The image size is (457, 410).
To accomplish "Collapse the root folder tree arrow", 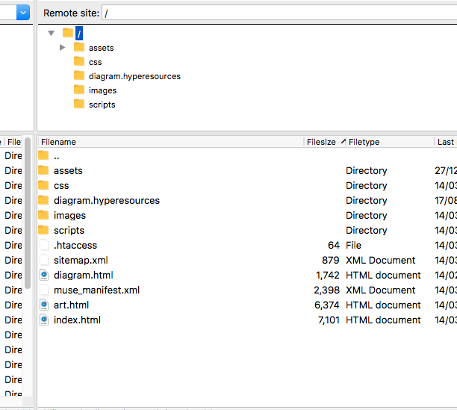I will click(x=52, y=33).
